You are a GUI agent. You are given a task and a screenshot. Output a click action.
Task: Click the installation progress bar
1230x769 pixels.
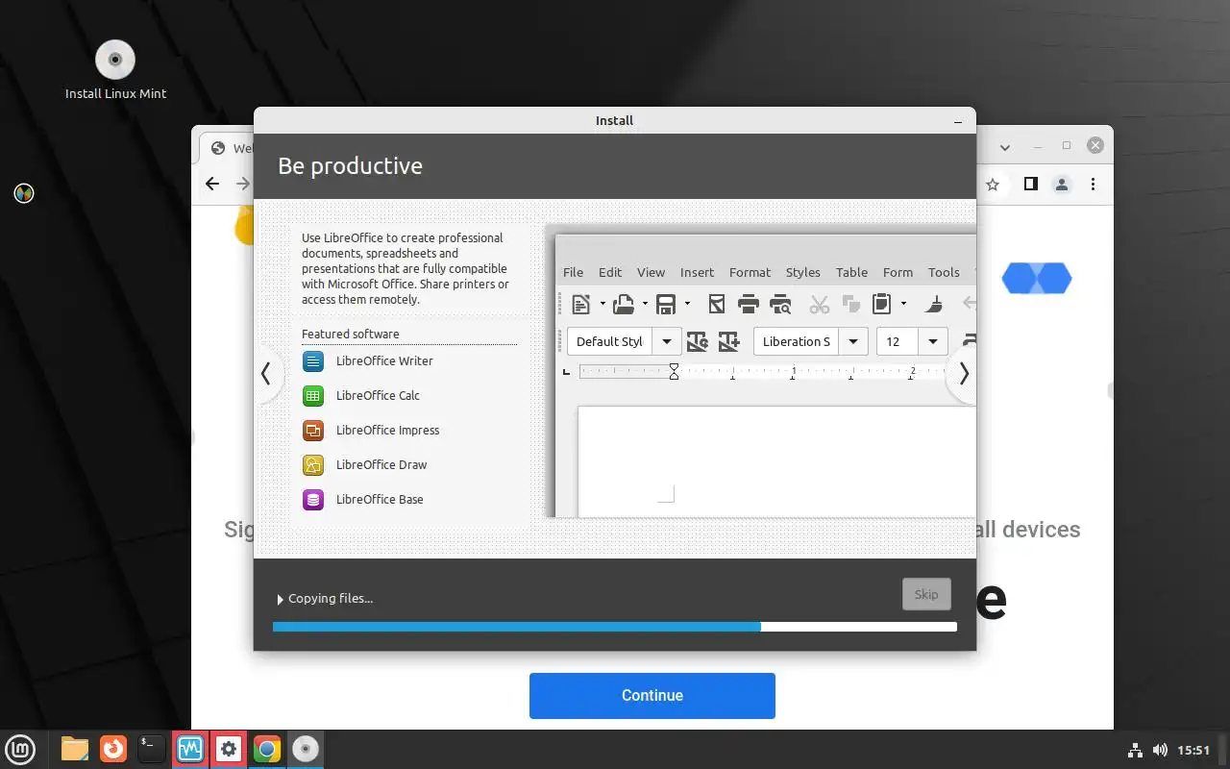point(615,627)
